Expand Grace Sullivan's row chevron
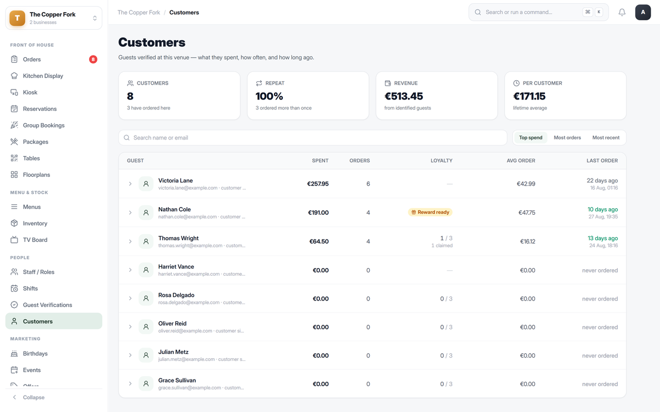The height and width of the screenshot is (412, 660). [130, 384]
